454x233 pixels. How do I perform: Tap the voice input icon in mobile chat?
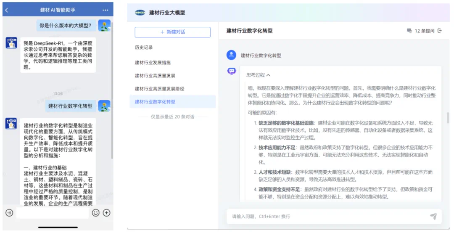(9, 213)
